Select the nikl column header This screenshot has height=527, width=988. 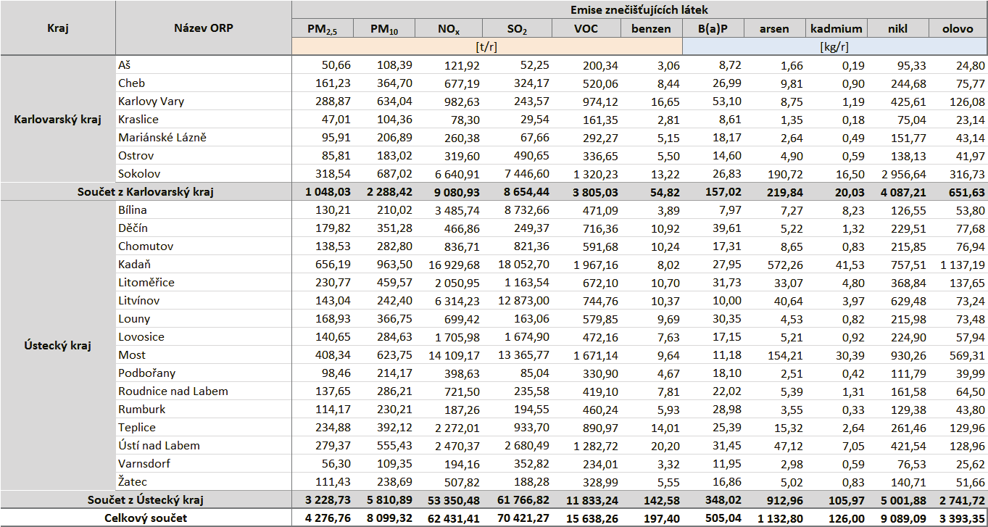coord(897,29)
